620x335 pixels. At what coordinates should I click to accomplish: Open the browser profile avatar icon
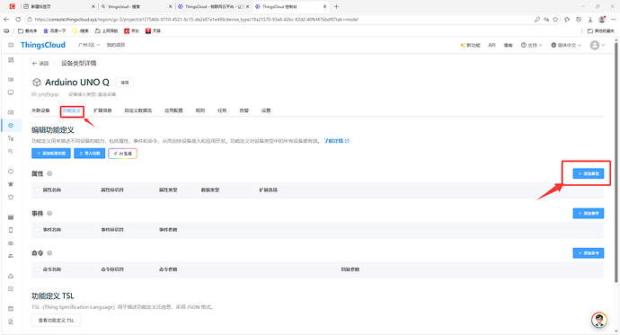click(602, 20)
